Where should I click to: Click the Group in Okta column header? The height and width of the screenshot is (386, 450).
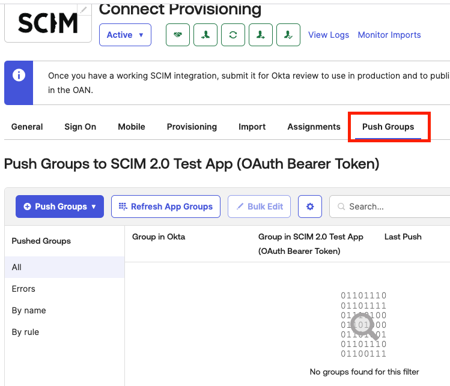pos(159,237)
